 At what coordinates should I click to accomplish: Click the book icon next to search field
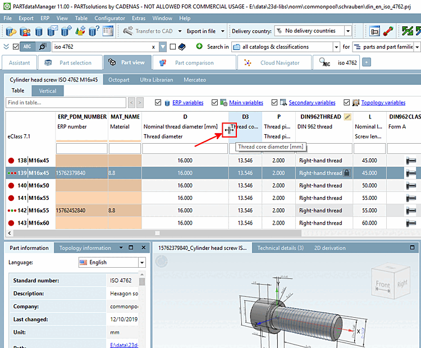[x=182, y=47]
